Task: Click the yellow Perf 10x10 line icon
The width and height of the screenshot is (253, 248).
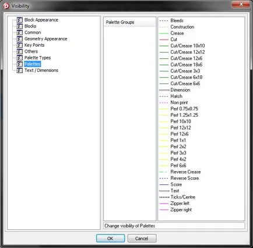Action: click(x=164, y=121)
